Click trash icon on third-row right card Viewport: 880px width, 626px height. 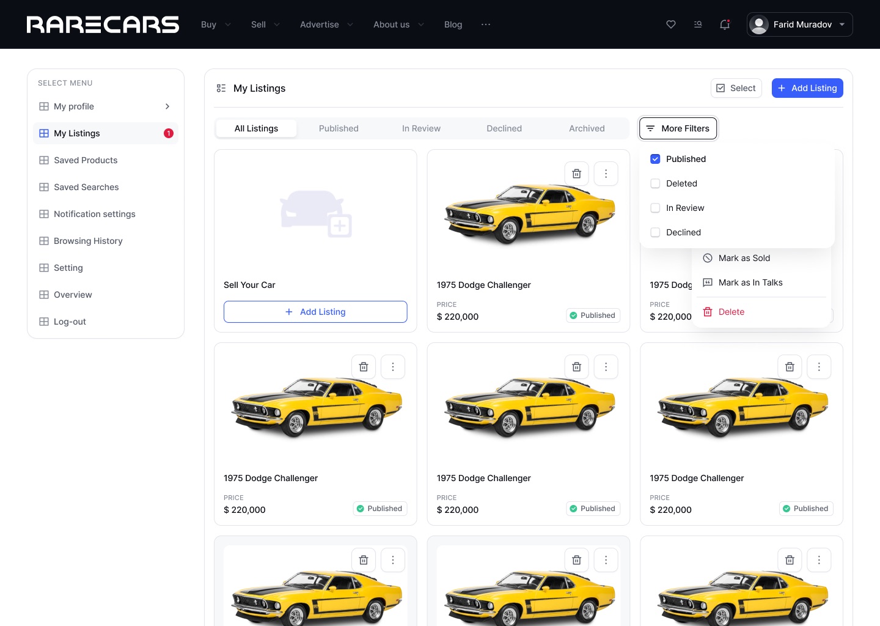click(790, 560)
